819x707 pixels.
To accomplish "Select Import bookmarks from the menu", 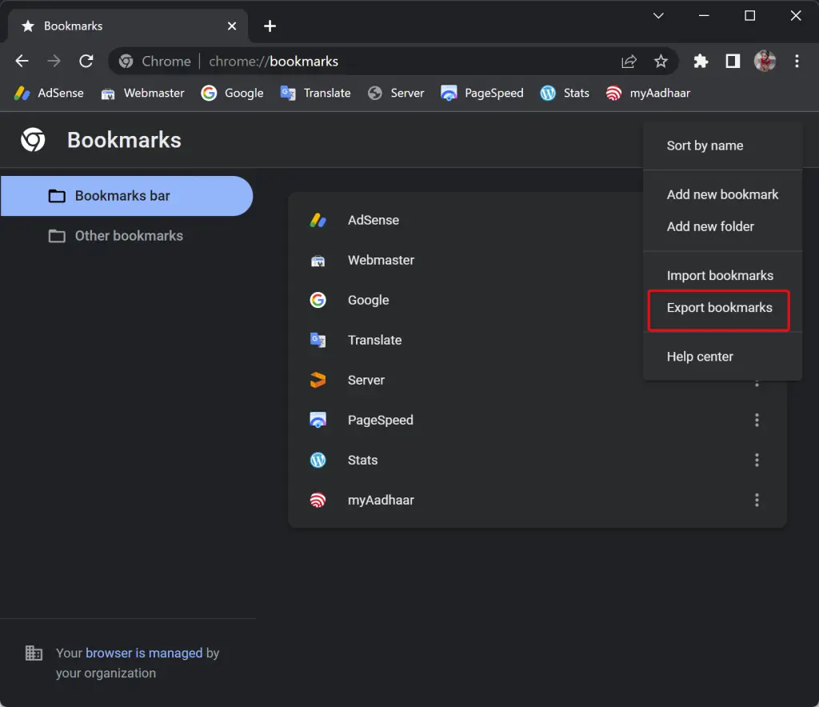I will [719, 275].
